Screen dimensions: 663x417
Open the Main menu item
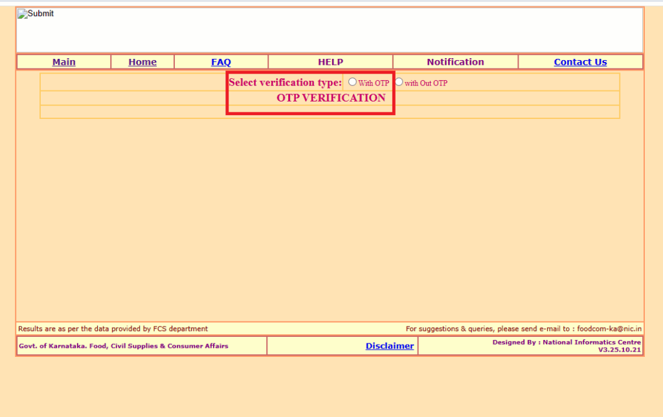(63, 61)
